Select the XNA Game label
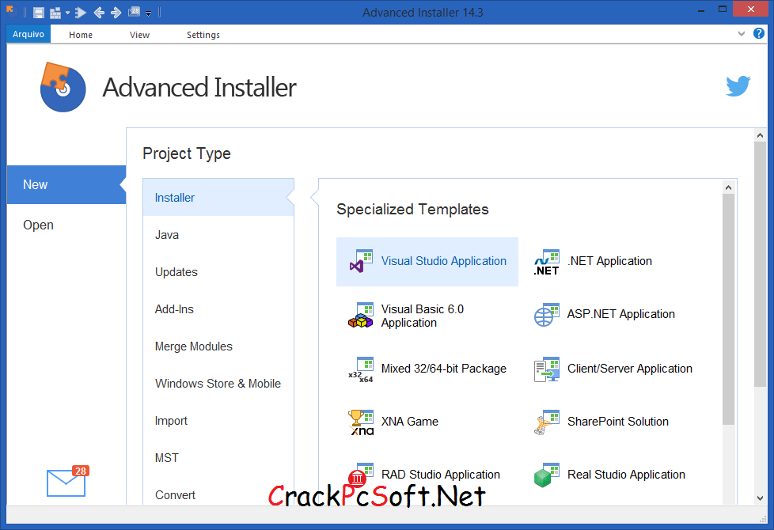Screen dimensions: 774x530 tap(410, 422)
